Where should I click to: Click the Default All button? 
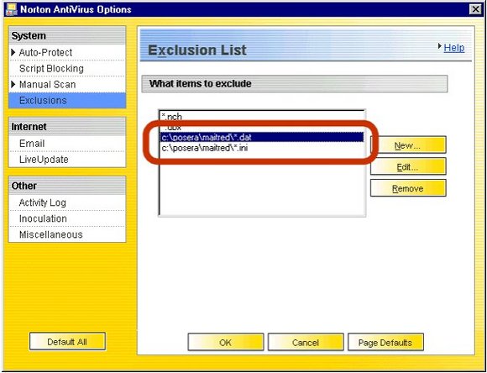pos(67,341)
